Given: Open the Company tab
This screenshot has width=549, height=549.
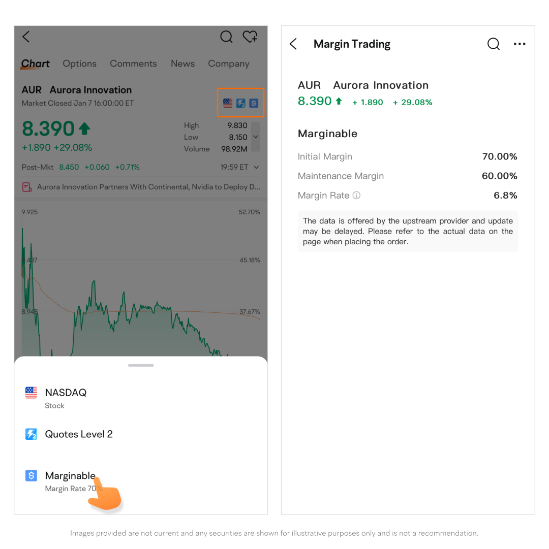Looking at the screenshot, I should pos(229,63).
